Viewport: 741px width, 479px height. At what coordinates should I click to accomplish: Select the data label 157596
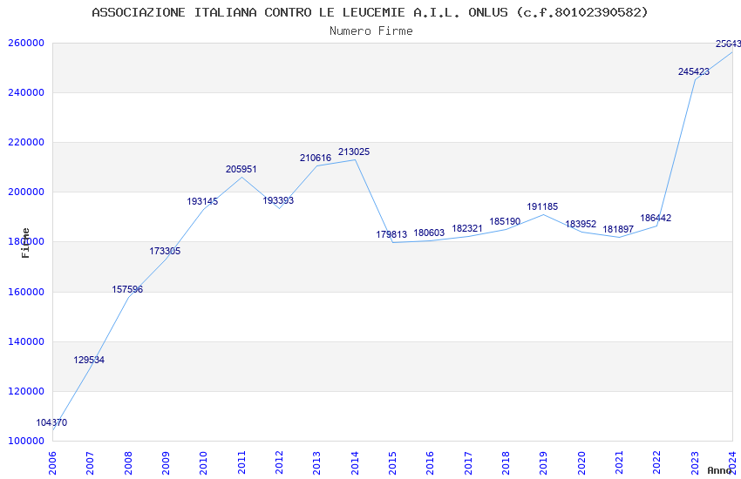pos(127,289)
